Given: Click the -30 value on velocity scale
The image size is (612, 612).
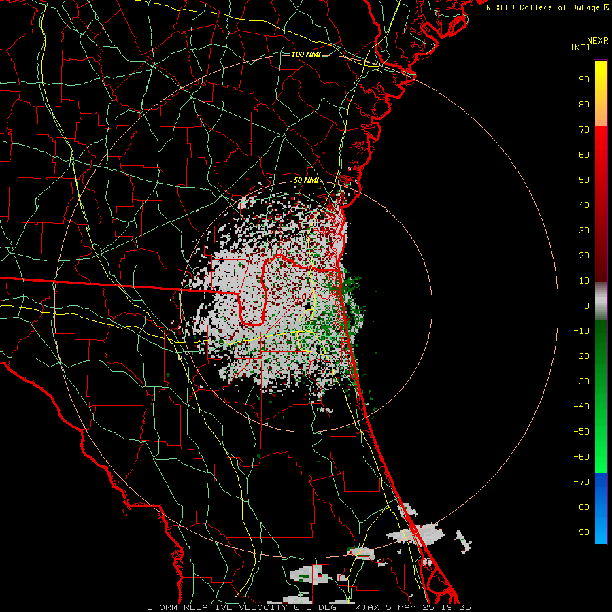Looking at the screenshot, I should pos(581,381).
